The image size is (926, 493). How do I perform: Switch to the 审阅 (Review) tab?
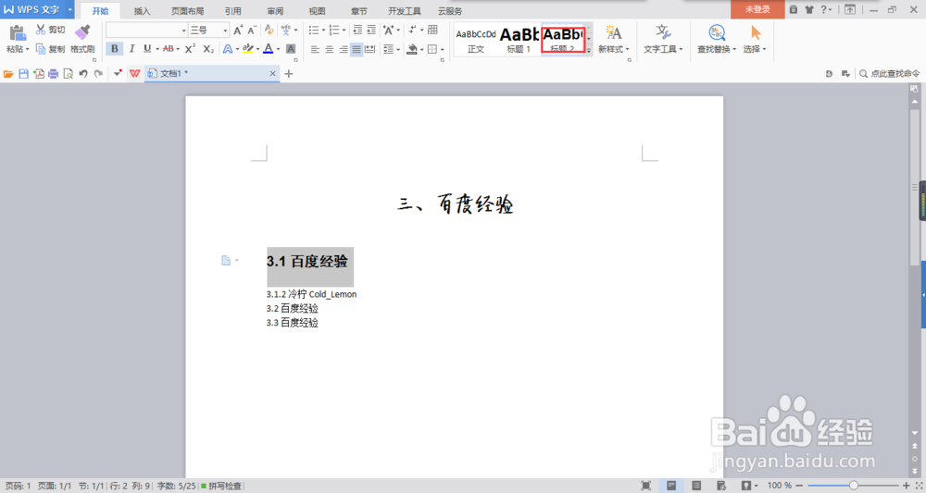pyautogui.click(x=275, y=11)
